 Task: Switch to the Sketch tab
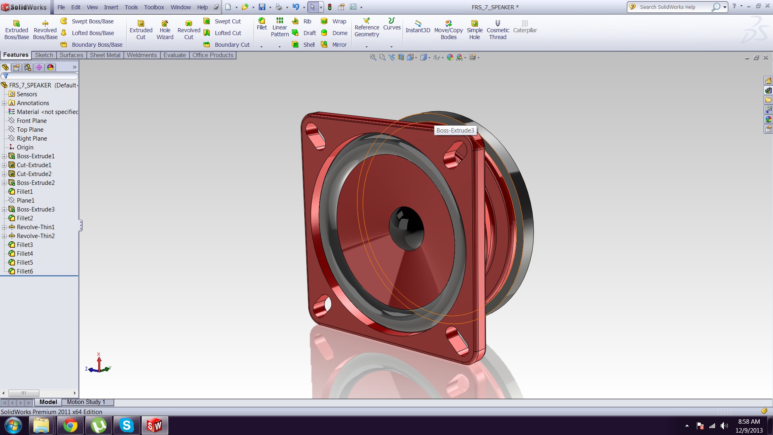[x=44, y=55]
